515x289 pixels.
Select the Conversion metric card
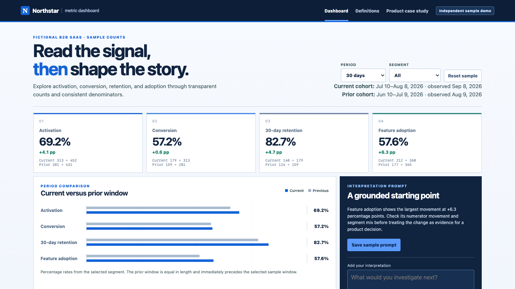coord(201,143)
